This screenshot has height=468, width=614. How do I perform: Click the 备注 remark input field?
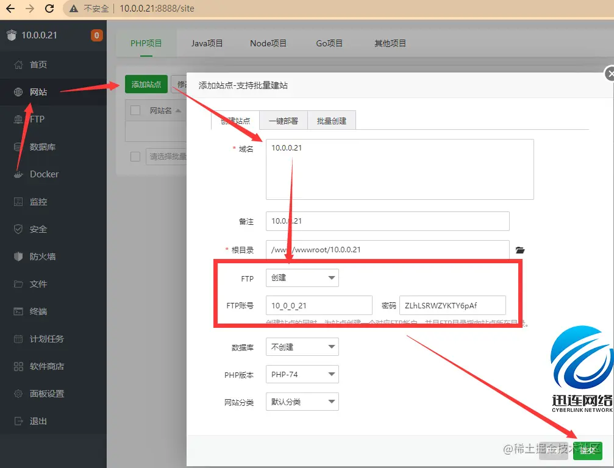click(388, 221)
